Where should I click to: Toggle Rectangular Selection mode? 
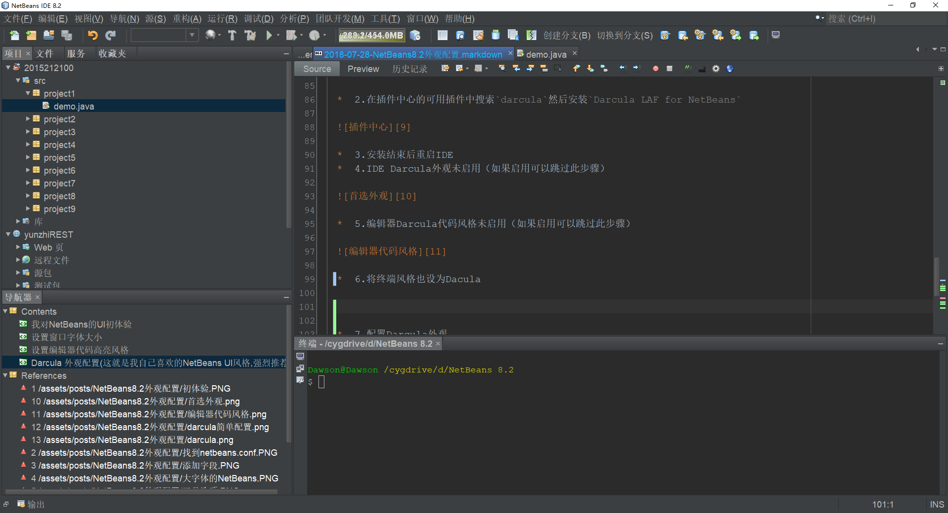tap(557, 69)
